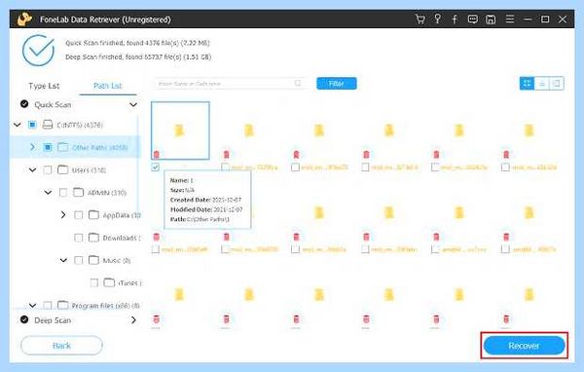This screenshot has height=372, width=584.
Task: Check the ADMIN folder checkbox
Action: click(x=63, y=193)
